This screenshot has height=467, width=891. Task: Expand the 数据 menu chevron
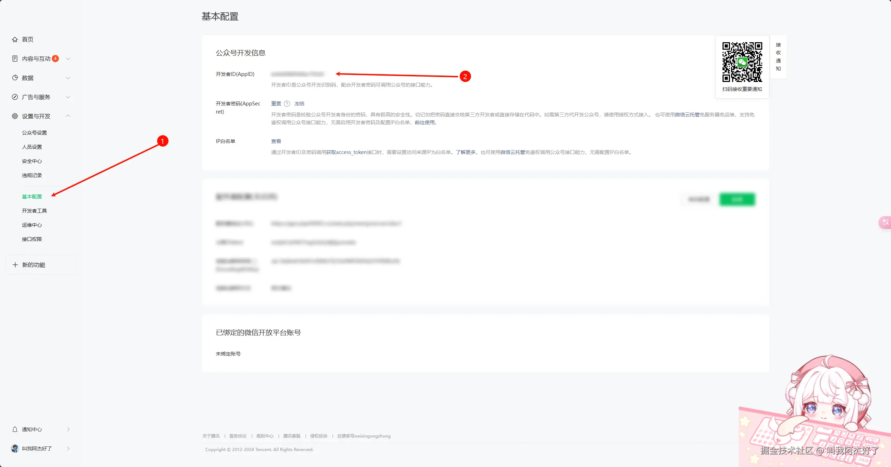click(x=68, y=78)
